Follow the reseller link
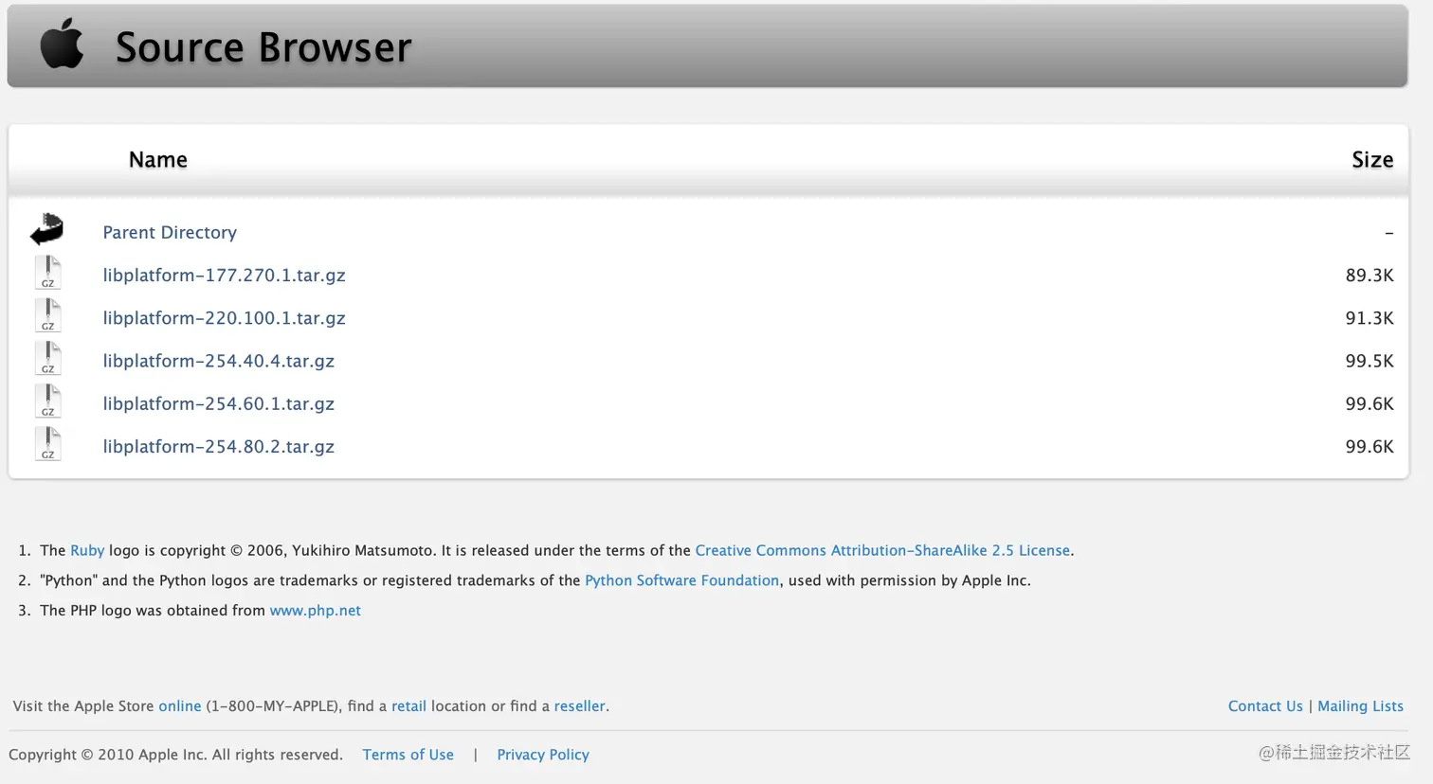 579,706
